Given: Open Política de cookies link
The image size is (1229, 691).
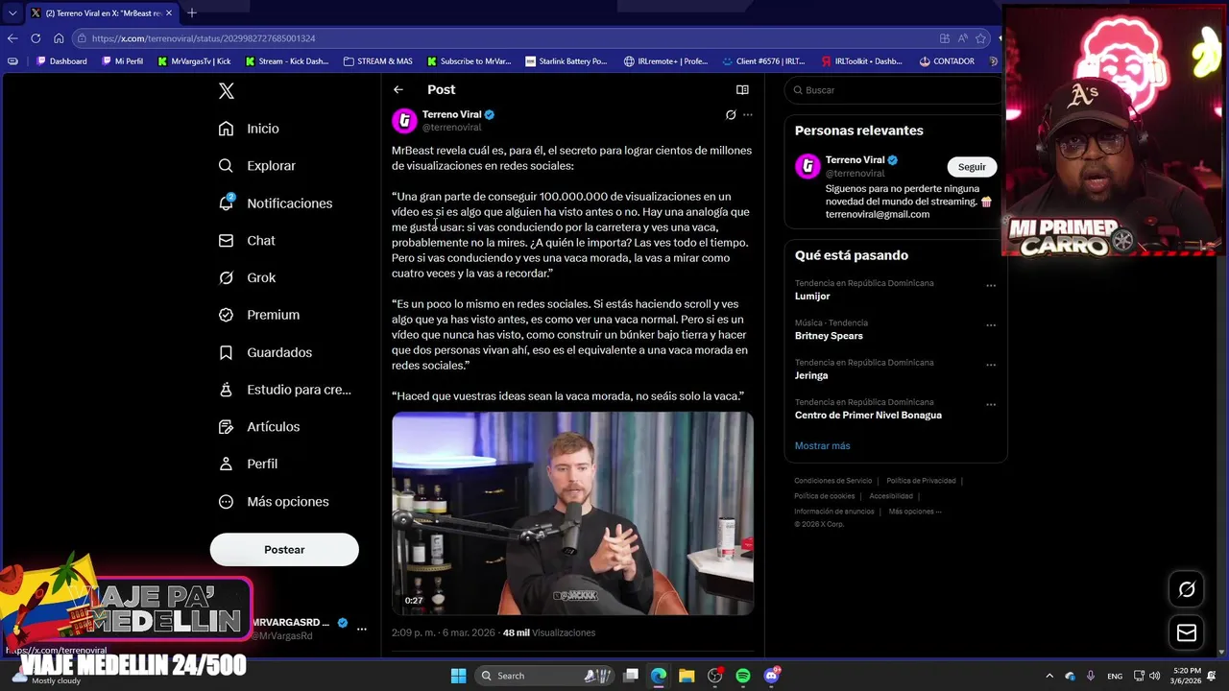Looking at the screenshot, I should tap(824, 496).
